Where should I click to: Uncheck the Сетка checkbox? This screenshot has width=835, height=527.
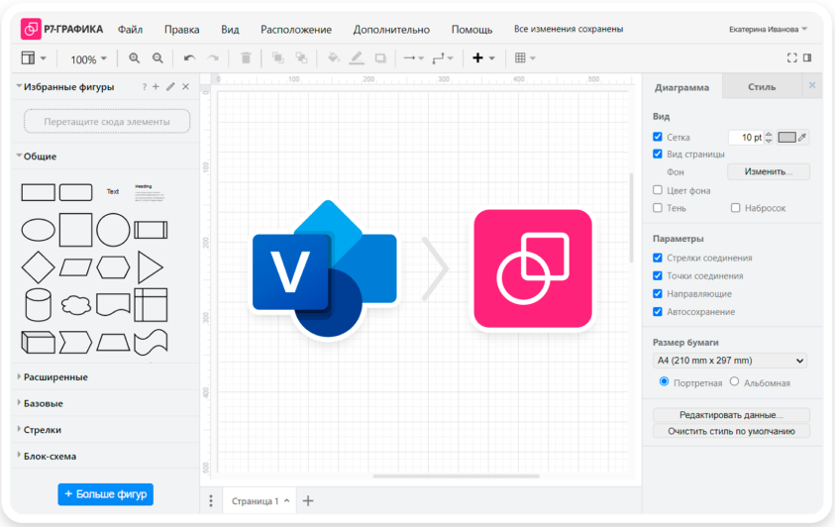[x=658, y=137]
